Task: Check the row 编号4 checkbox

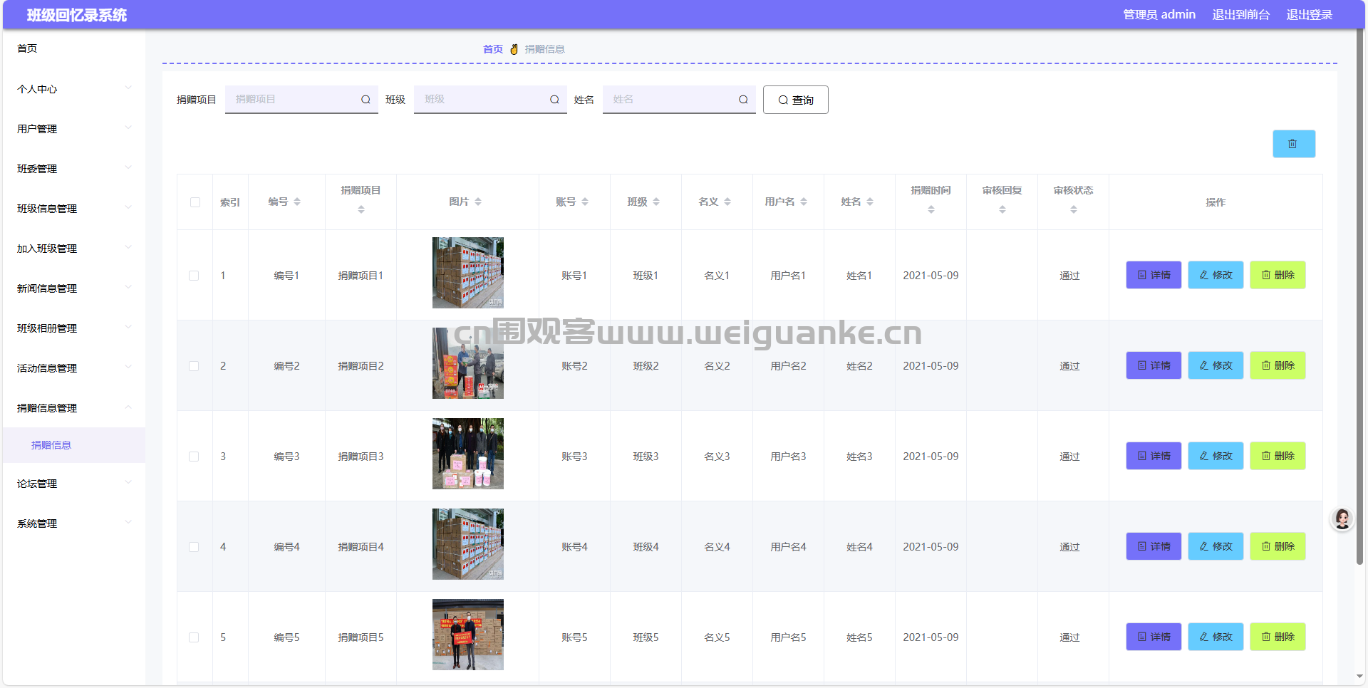Action: 194,547
